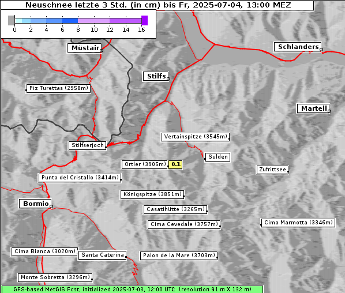Screen dimensions: 345x293
Task: Click the Schlanders town label
Action: [x=298, y=47]
